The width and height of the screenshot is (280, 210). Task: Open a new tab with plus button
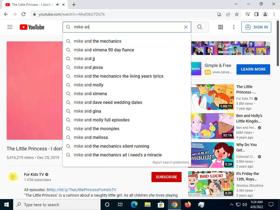click(x=74, y=5)
